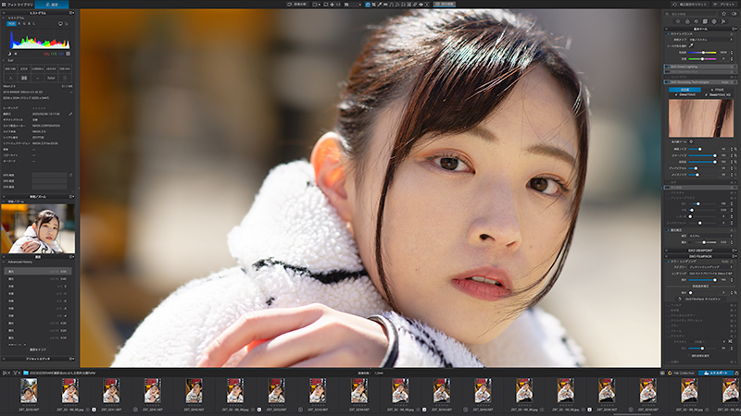
Task: Click the Reset corrections button
Action: click(x=691, y=5)
